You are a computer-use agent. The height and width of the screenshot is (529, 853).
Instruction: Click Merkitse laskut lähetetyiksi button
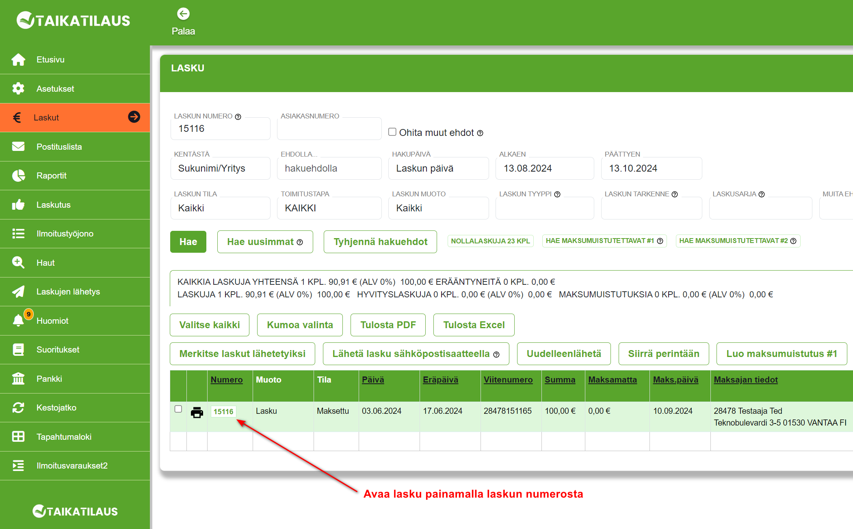click(242, 354)
